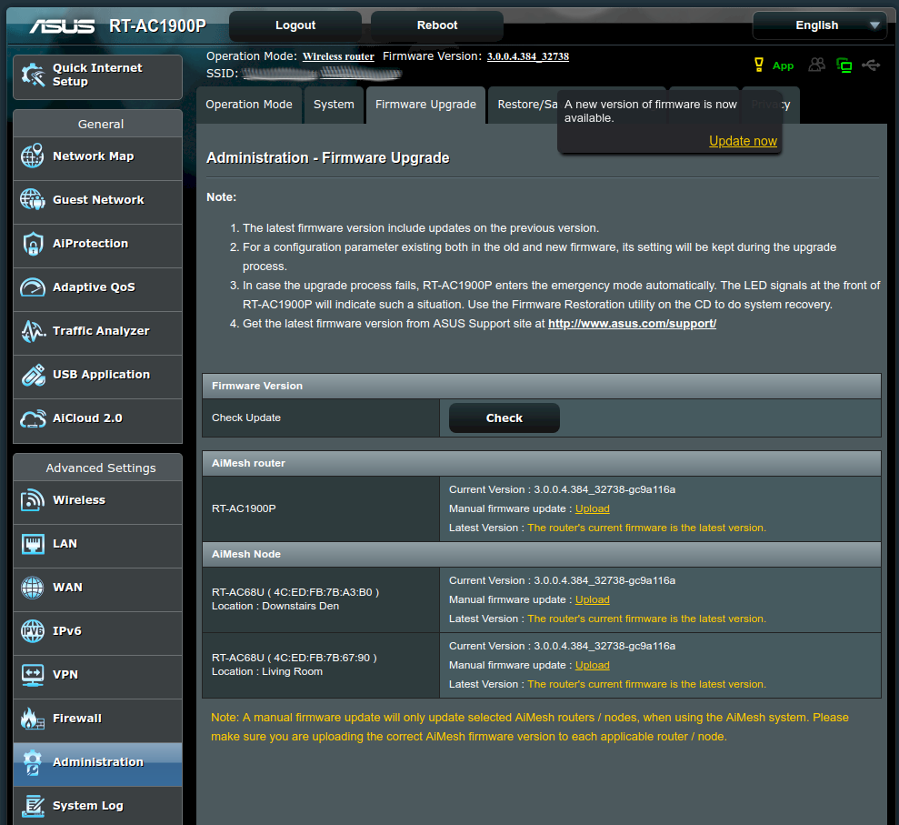Click the Quick Internet Setup icon

click(33, 75)
